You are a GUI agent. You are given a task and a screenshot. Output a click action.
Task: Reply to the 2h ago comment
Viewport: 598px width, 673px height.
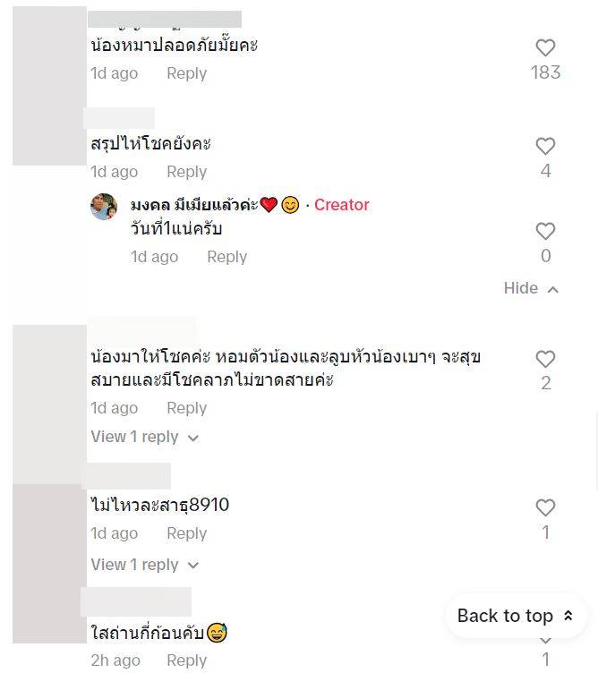pyautogui.click(x=186, y=660)
